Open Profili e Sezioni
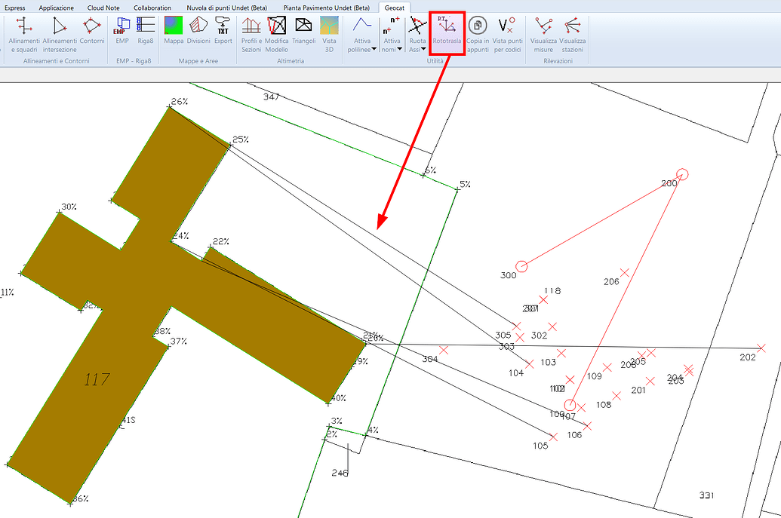781x518 pixels. click(251, 35)
